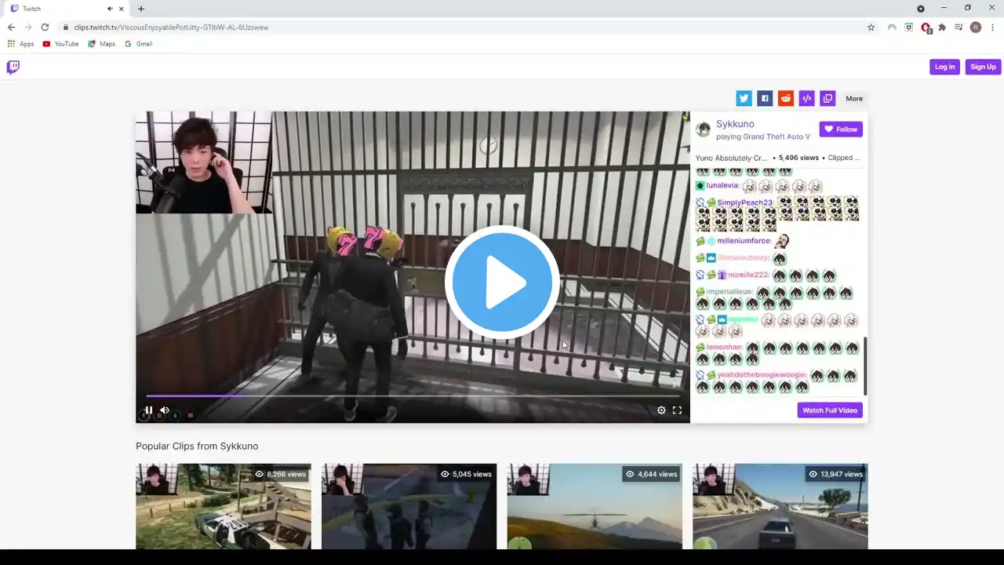View site information via the padlock icon
Image resolution: width=1004 pixels, height=565 pixels.
tap(67, 27)
